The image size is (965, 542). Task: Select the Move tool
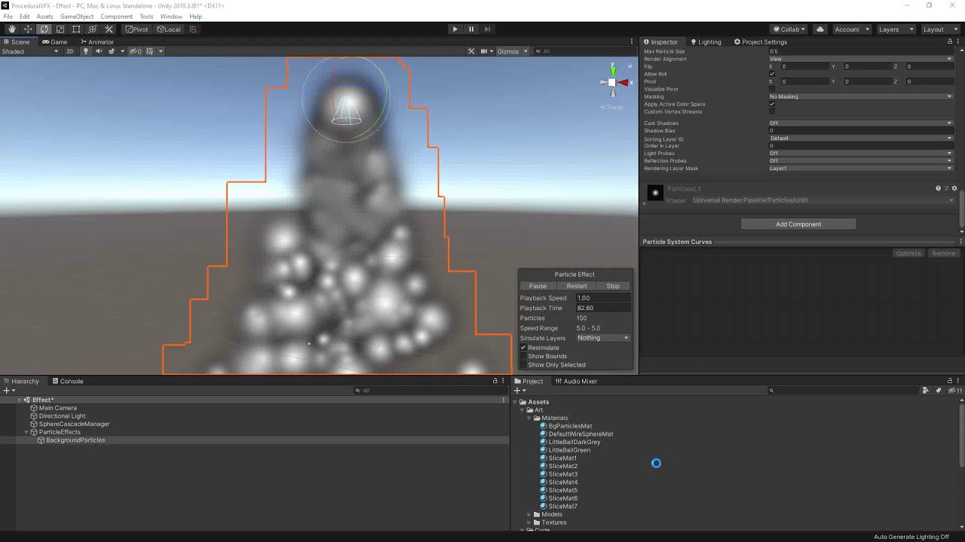pyautogui.click(x=28, y=29)
